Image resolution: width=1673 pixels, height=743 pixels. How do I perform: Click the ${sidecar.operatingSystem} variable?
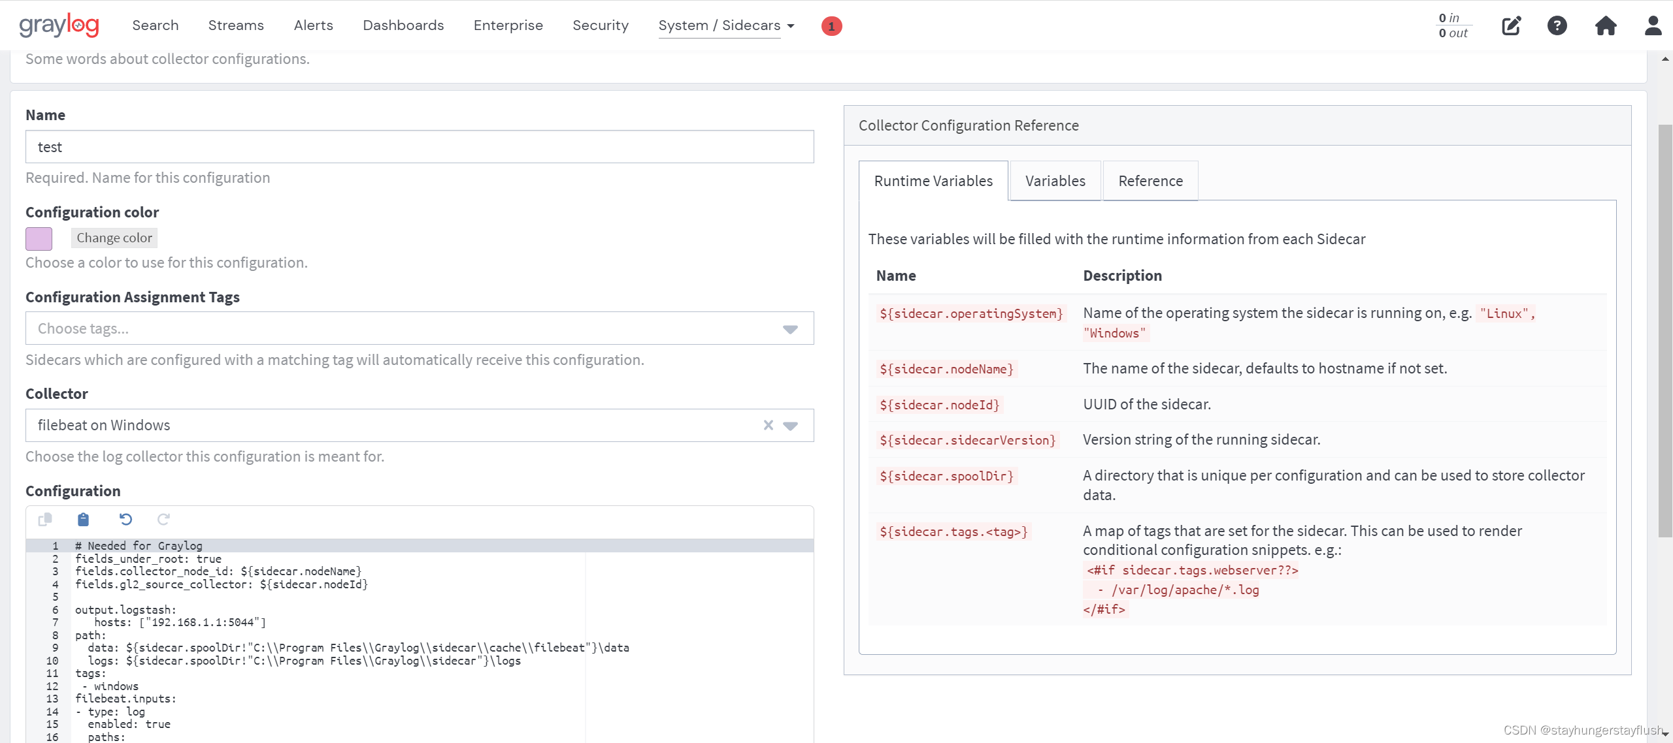[971, 314]
